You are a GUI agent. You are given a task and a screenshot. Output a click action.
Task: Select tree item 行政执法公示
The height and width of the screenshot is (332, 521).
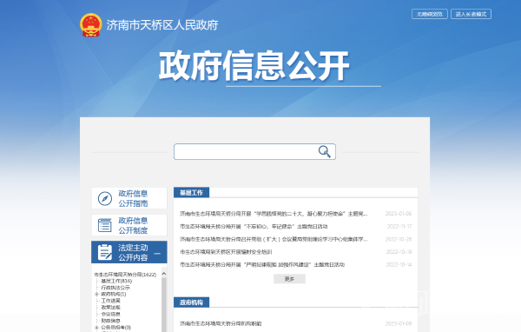point(115,288)
